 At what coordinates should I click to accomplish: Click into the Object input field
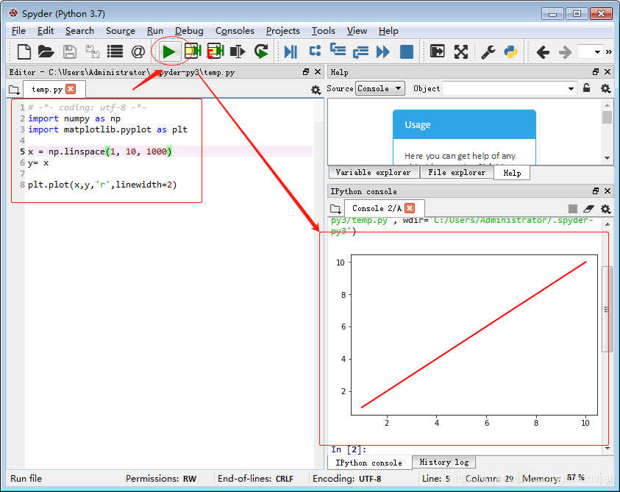point(504,88)
